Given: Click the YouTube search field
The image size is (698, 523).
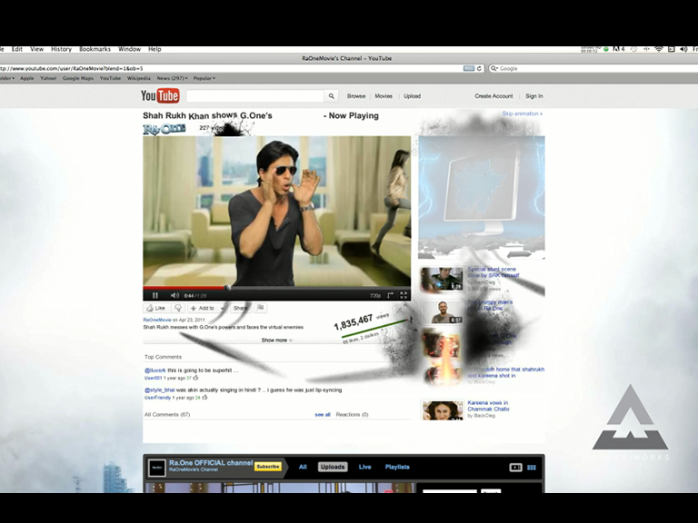Looking at the screenshot, I should 255,96.
